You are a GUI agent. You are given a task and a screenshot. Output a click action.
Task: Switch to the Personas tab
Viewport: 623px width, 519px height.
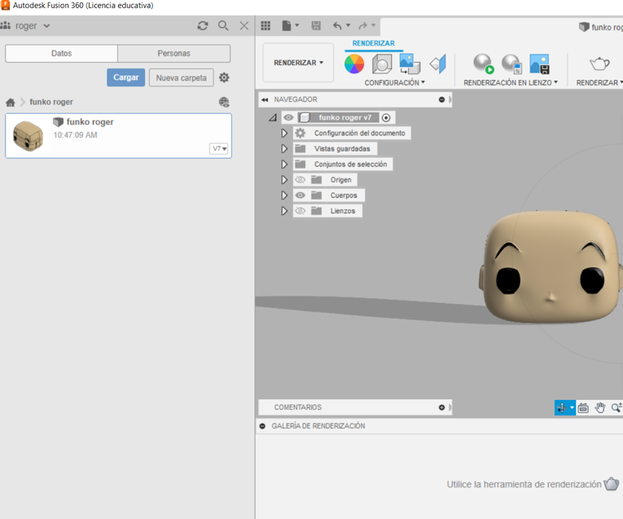[173, 53]
